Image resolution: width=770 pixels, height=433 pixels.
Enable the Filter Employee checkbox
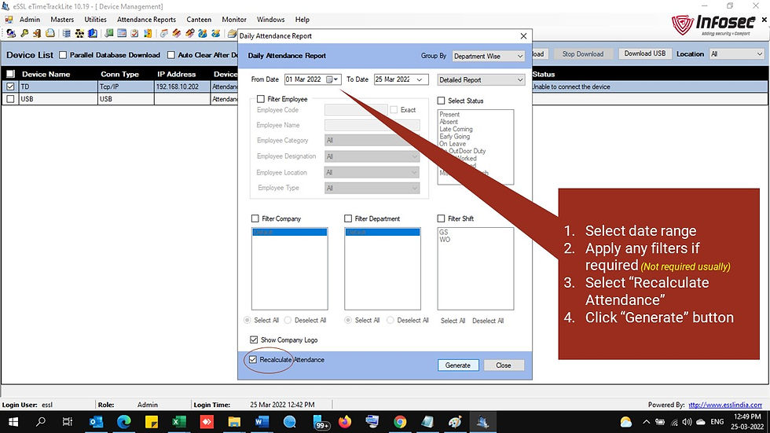(261, 99)
